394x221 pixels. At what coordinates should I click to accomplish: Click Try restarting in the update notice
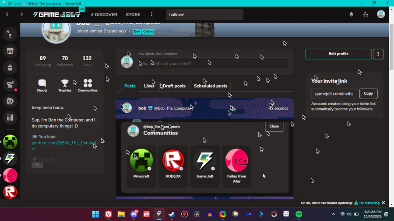coord(369,203)
